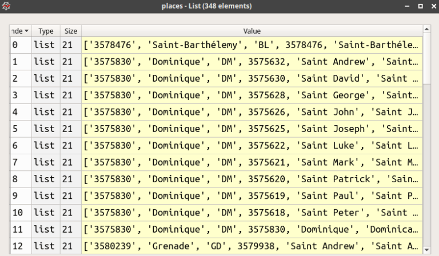Select the Saint David value cell
This screenshot has width=439, height=256.
(x=252, y=78)
